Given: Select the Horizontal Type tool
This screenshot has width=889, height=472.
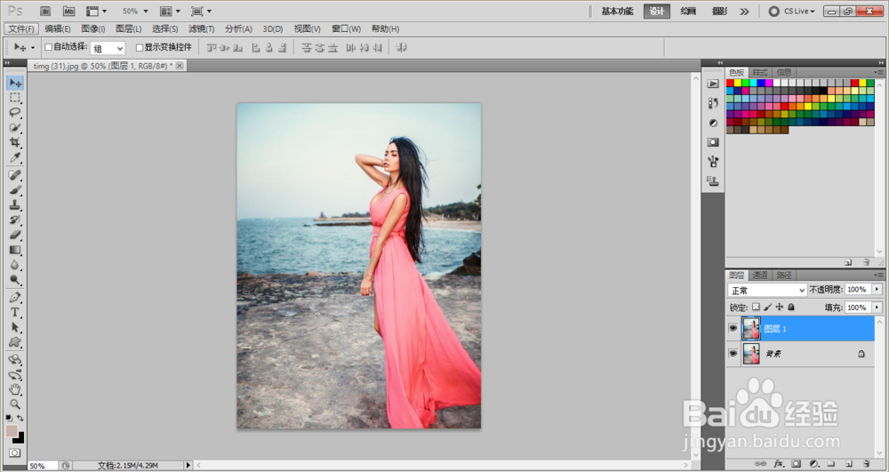Looking at the screenshot, I should point(15,312).
